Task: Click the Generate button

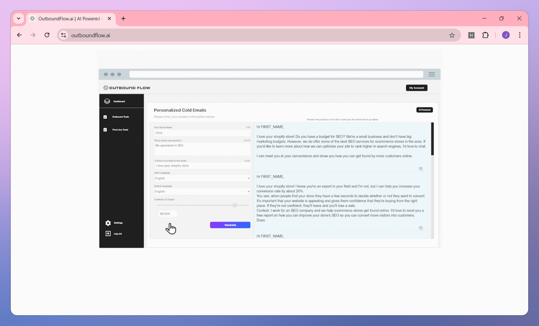Action: coord(230,225)
